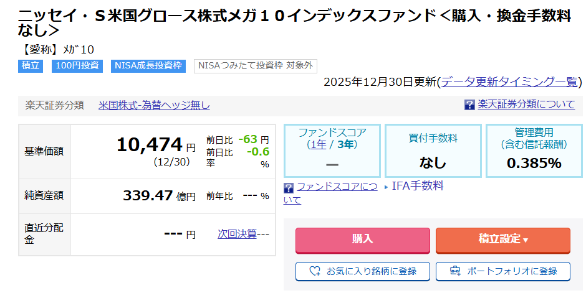Follow the 米国株式-為替ヘッジ無し category link
586x293 pixels.
(154, 105)
